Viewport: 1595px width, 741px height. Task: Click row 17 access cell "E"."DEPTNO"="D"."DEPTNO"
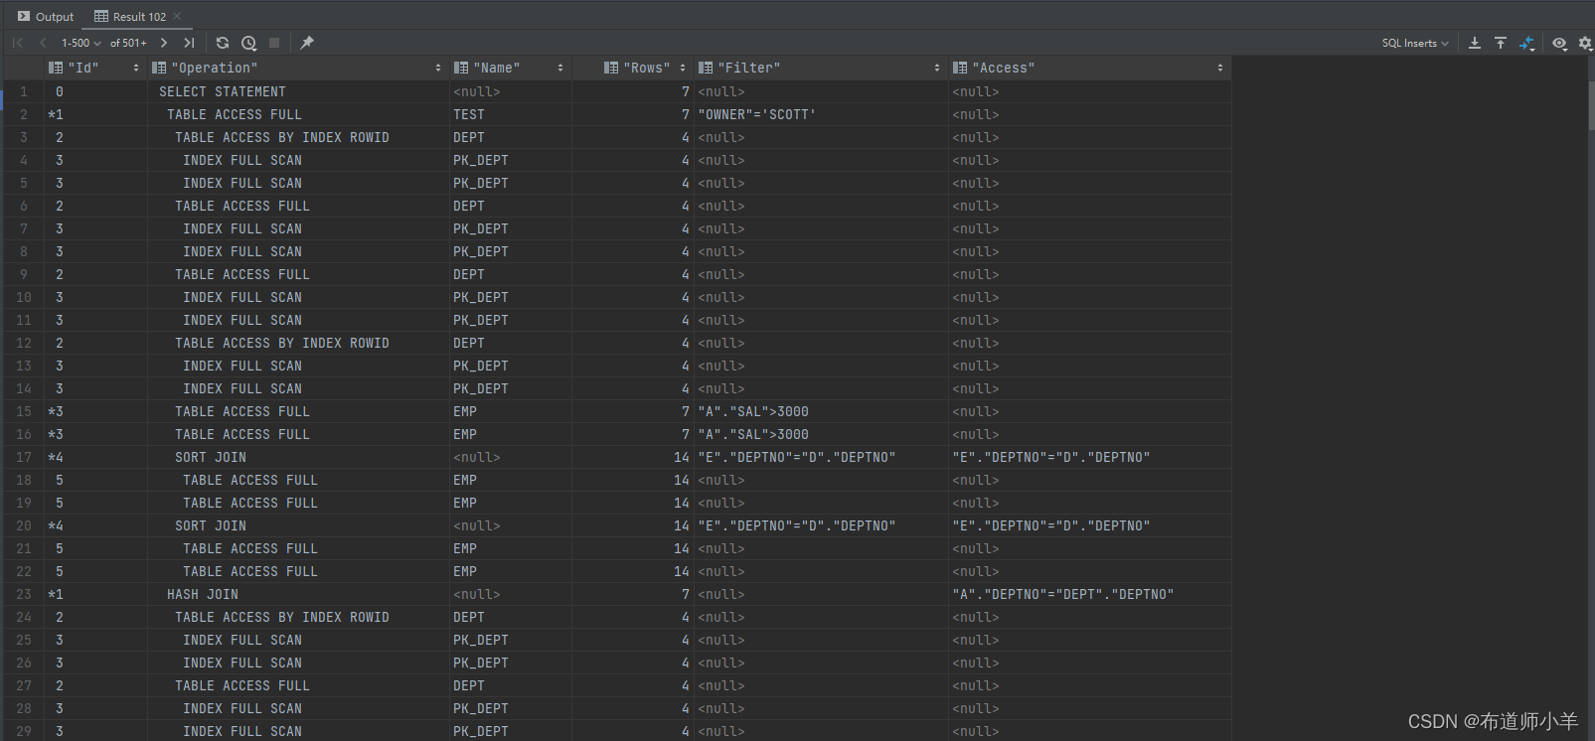point(1090,457)
